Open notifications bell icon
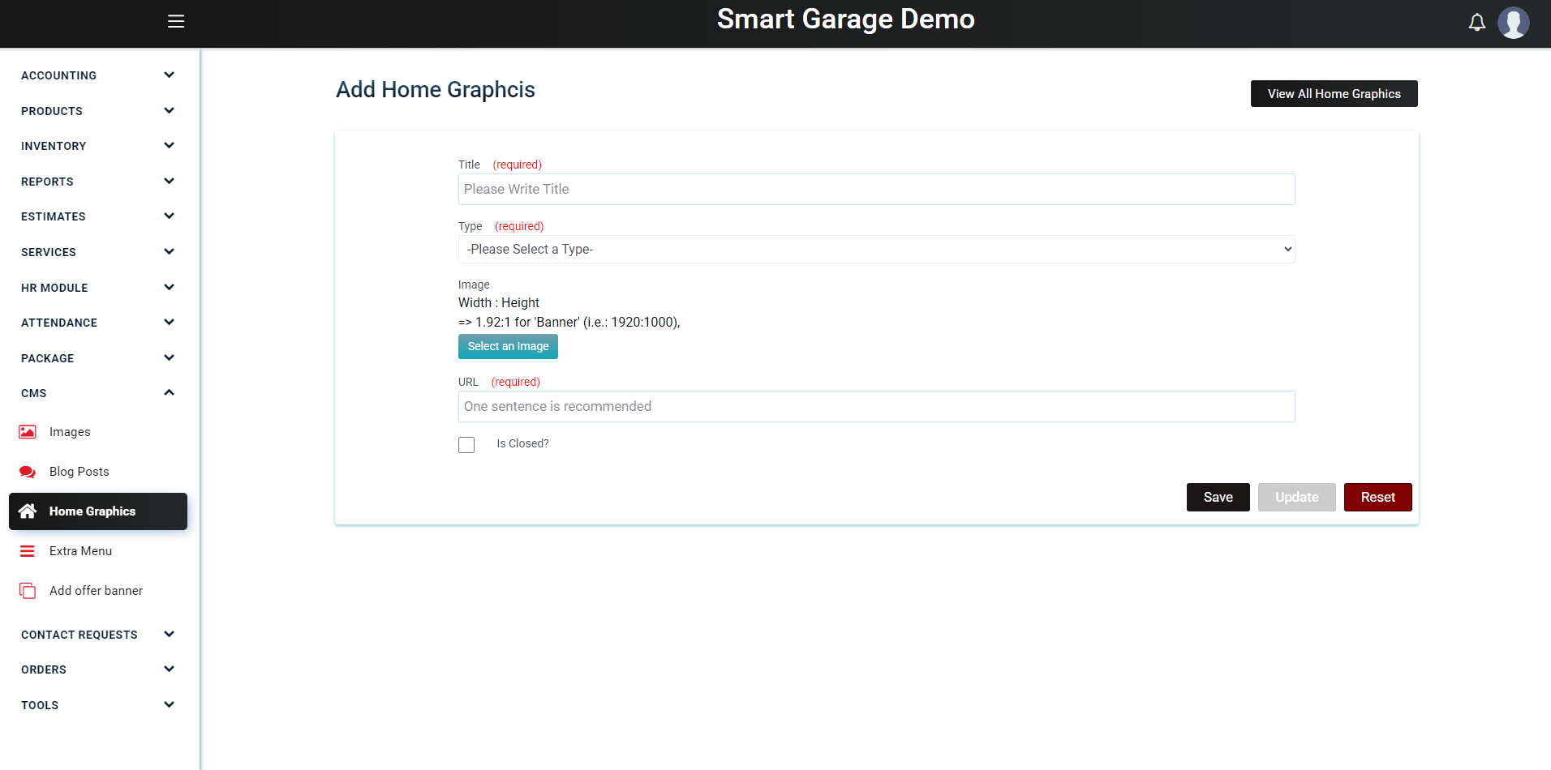The width and height of the screenshot is (1551, 770). [1476, 22]
